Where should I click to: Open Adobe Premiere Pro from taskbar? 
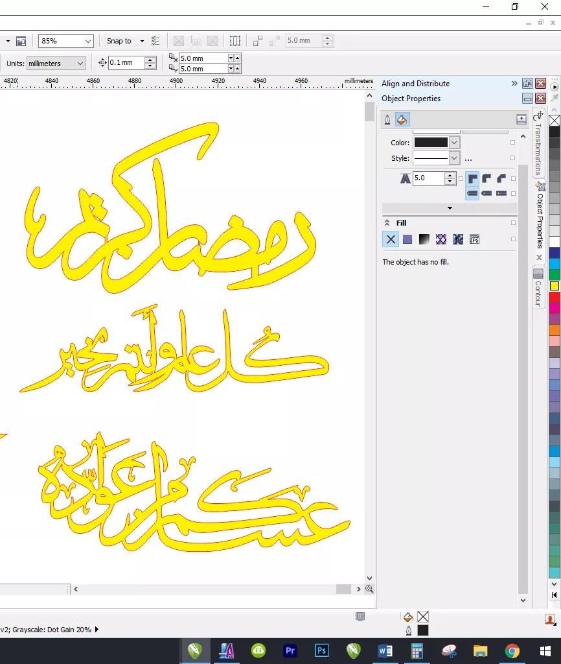tap(290, 650)
